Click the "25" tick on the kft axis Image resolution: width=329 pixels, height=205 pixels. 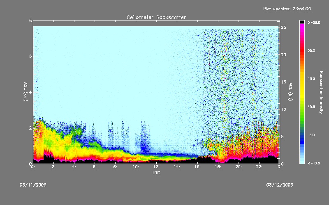pyautogui.click(x=284, y=27)
